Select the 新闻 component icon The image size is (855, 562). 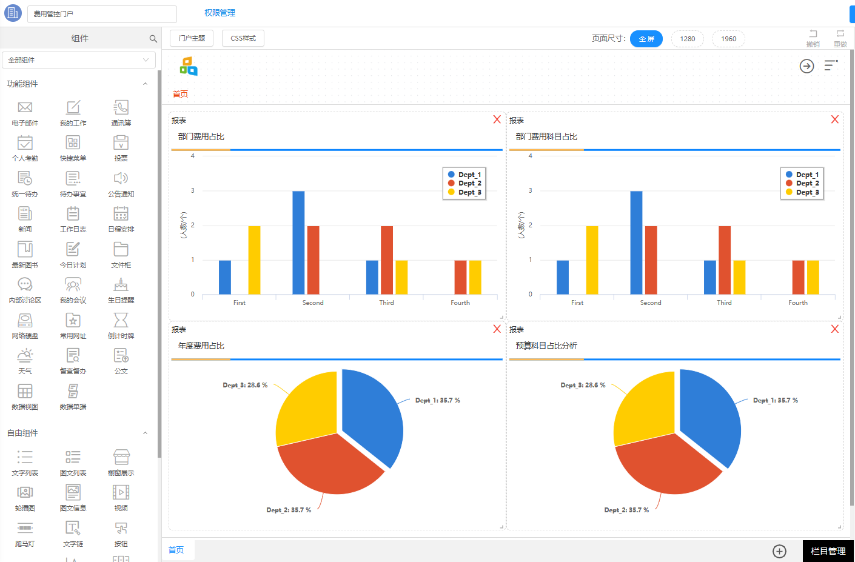click(x=25, y=213)
